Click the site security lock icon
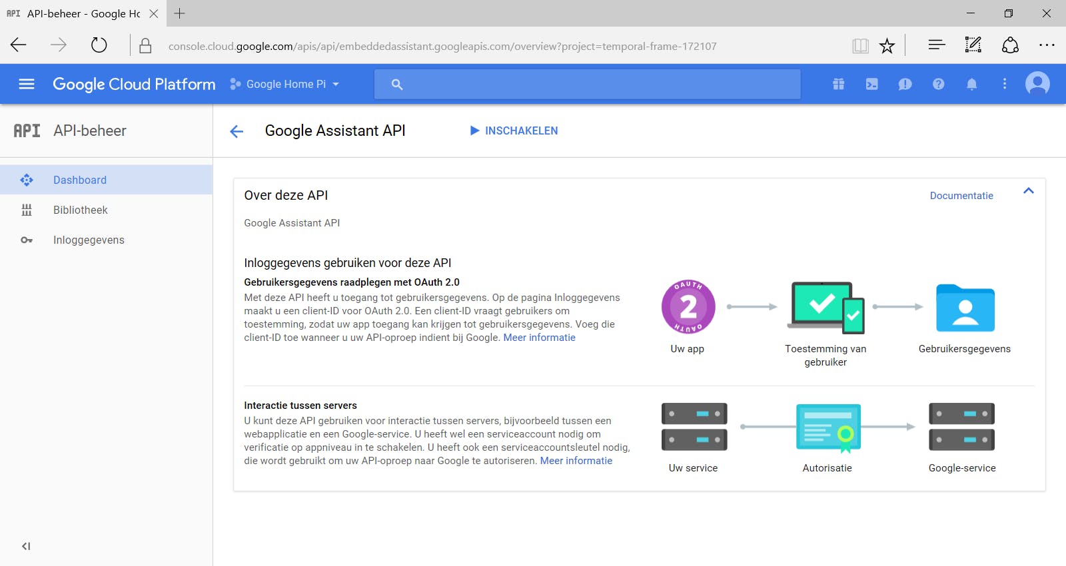 145,45
